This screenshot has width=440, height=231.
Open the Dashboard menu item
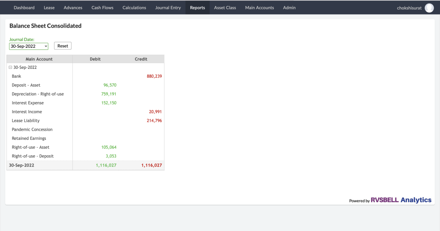[x=24, y=8]
